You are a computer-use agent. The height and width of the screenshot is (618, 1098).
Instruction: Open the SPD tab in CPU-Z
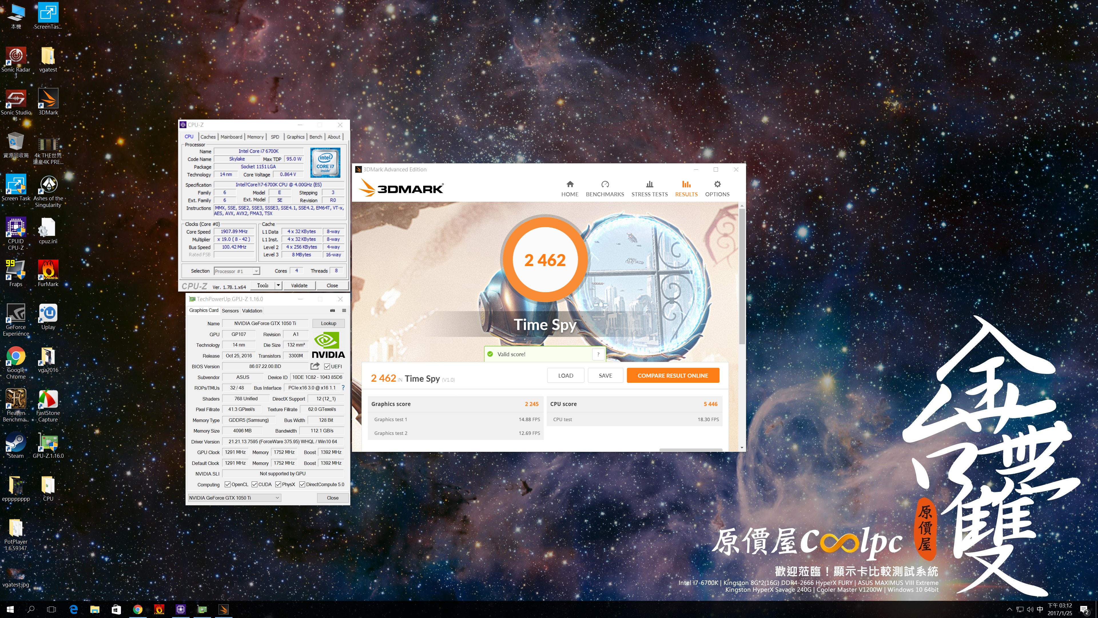pos(275,137)
